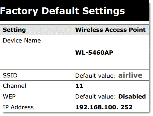Click the Factory Default Settings title
Screen dimensions: 153x116
click(x=63, y=11)
